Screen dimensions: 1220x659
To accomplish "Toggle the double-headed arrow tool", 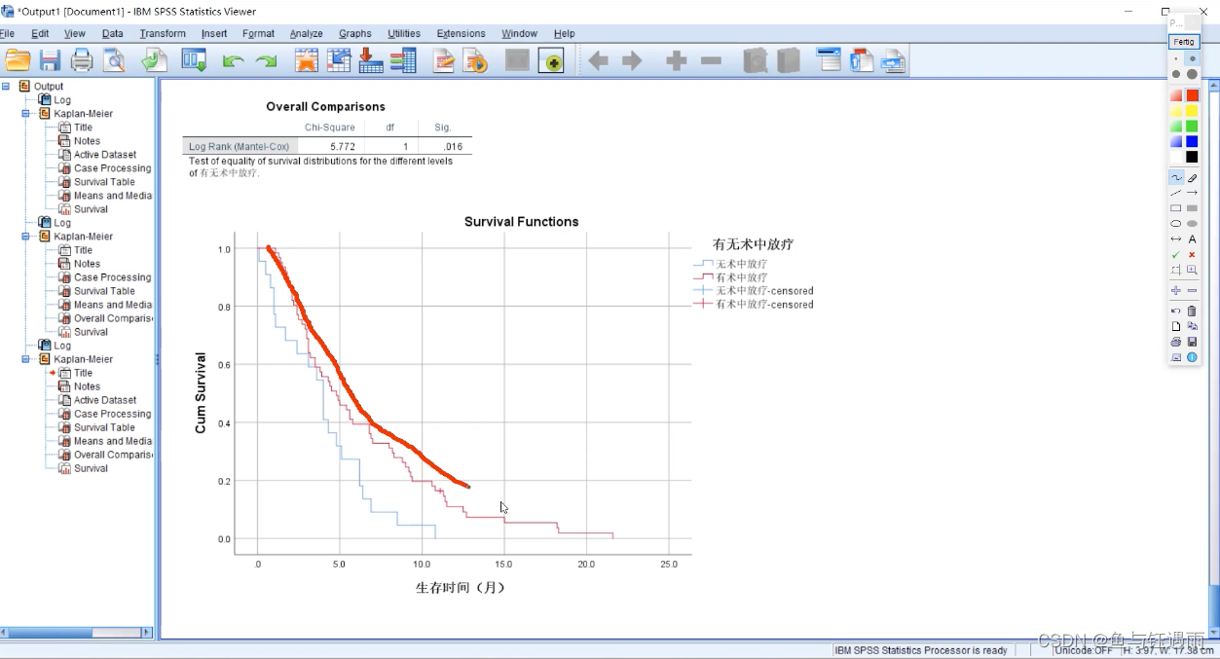I will (x=1176, y=238).
